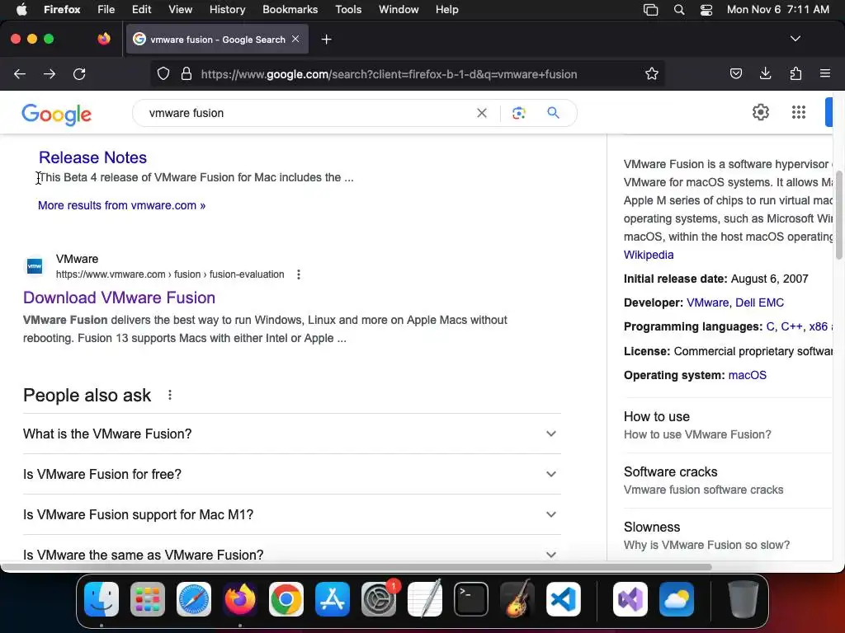Expand Is VMware Fusion support for Mac M1?

tap(292, 514)
